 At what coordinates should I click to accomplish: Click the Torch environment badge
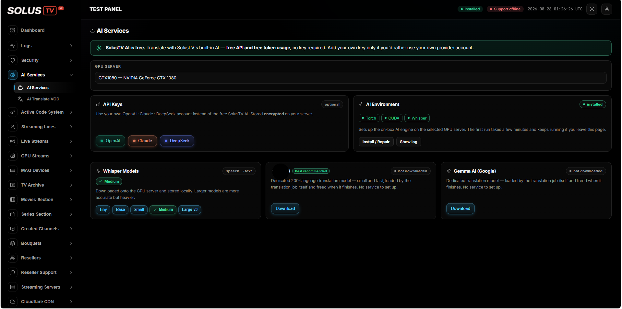369,118
